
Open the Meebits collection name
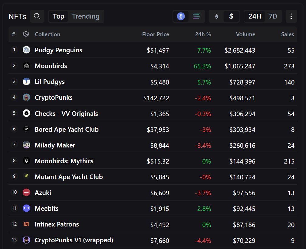[46, 208]
